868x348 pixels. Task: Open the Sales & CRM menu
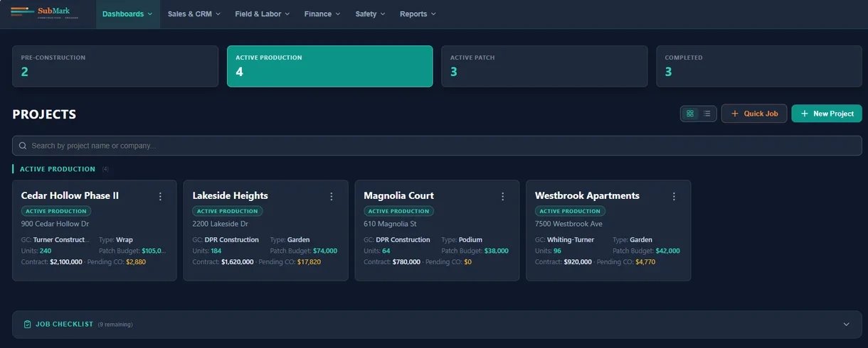pos(194,14)
